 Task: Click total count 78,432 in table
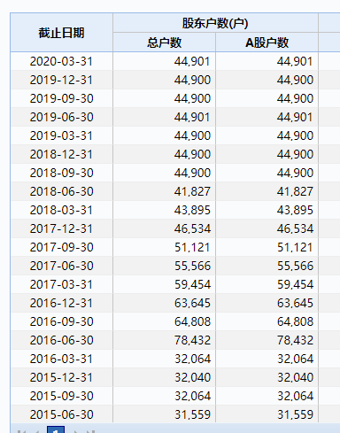click(x=192, y=340)
